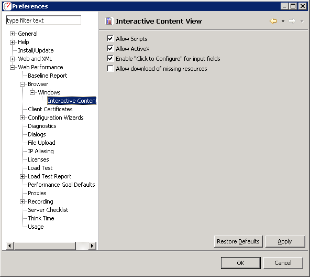Click the Preferences window title icon
This screenshot has height=277, width=310.
coord(7,6)
